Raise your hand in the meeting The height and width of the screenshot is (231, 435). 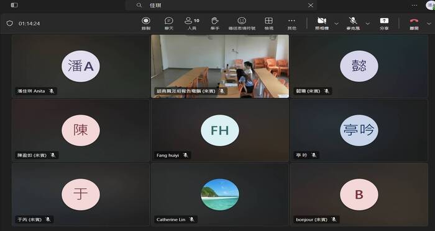coord(215,23)
